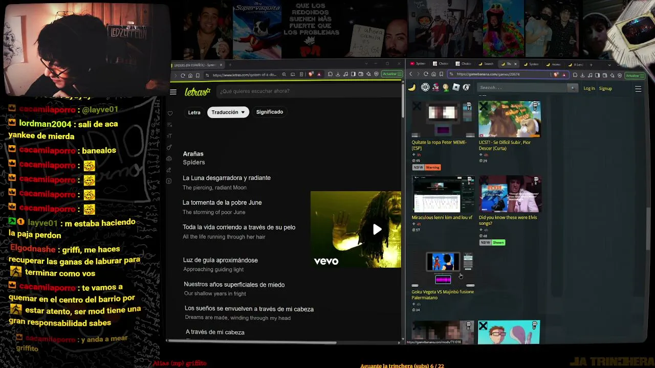
Task: Open the Roblox game icon on GameBanana
Action: pyautogui.click(x=456, y=87)
